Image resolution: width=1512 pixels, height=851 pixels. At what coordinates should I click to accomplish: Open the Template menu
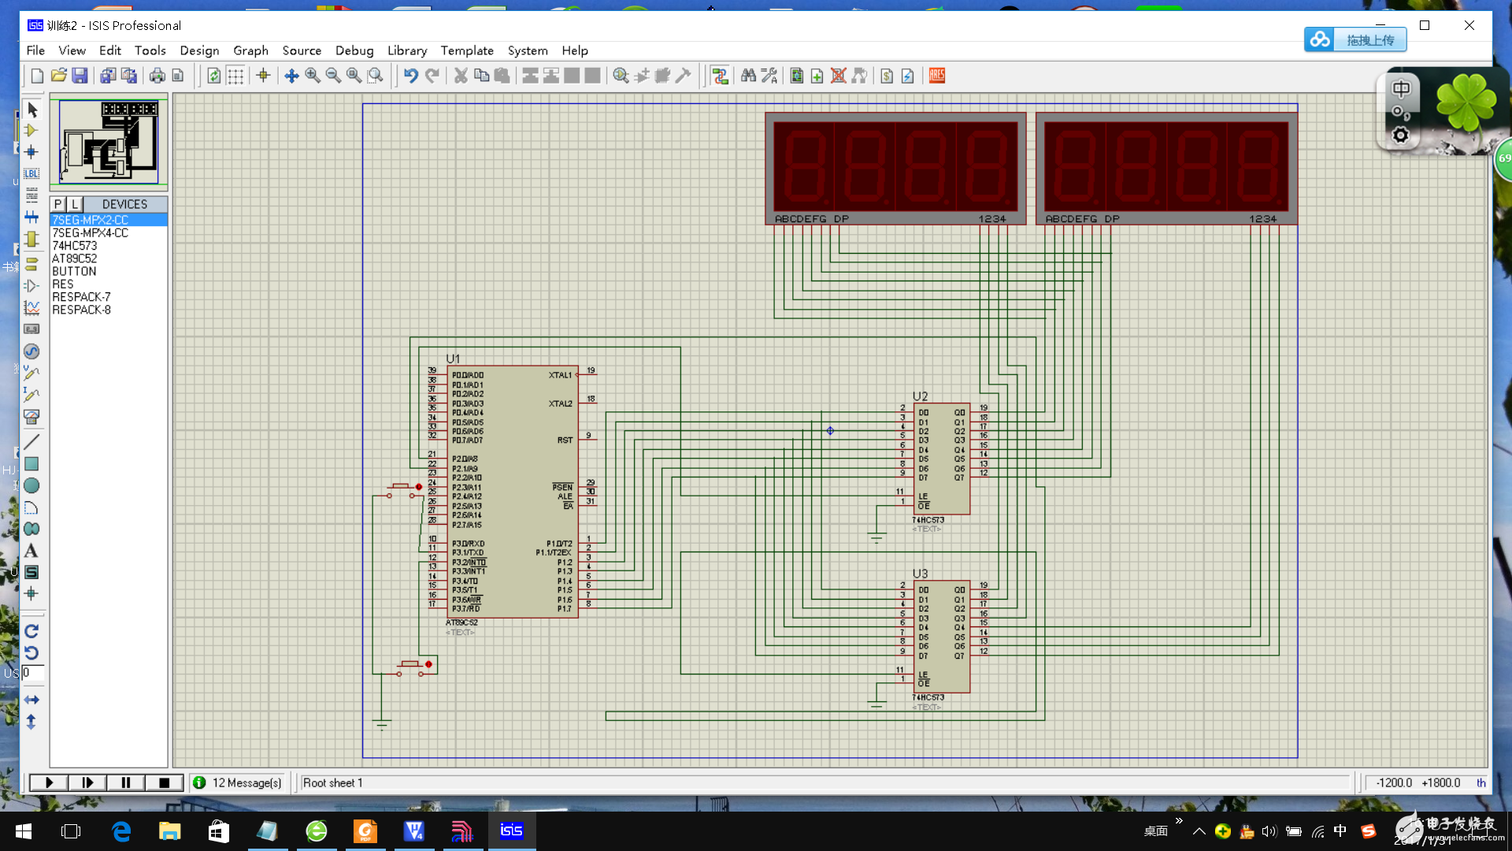[466, 50]
